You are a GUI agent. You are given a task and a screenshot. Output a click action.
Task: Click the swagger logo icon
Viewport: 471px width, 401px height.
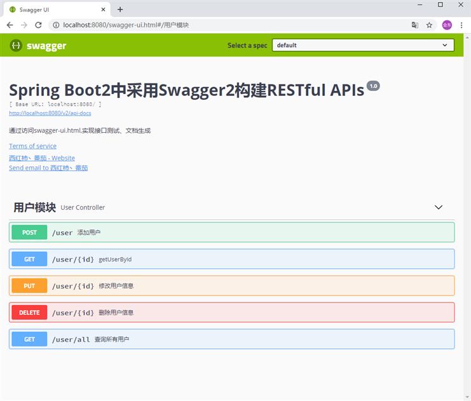click(16, 45)
